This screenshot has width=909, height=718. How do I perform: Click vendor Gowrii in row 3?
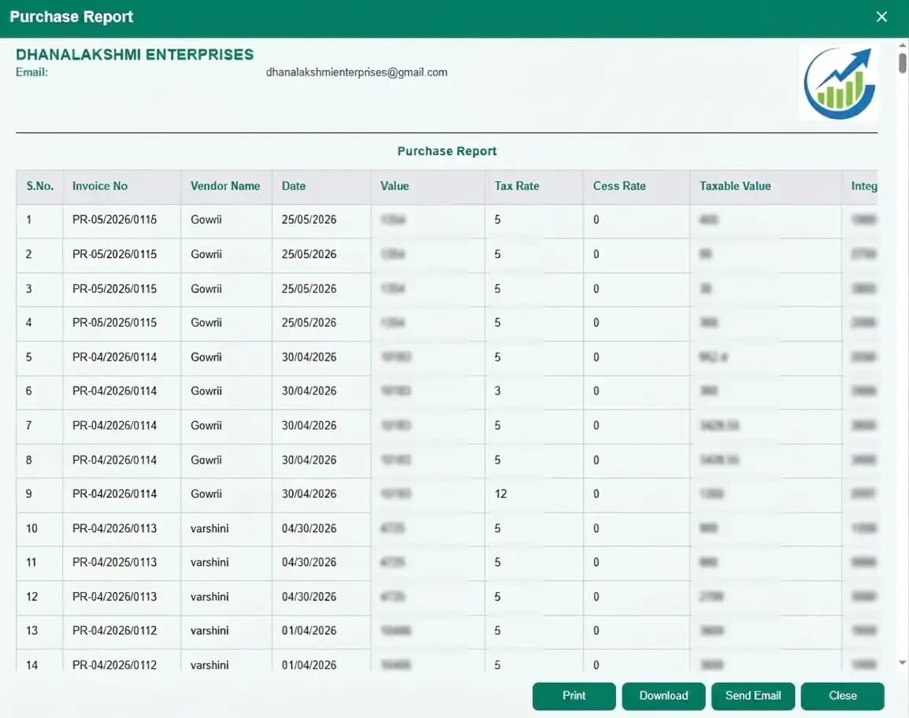(x=206, y=289)
